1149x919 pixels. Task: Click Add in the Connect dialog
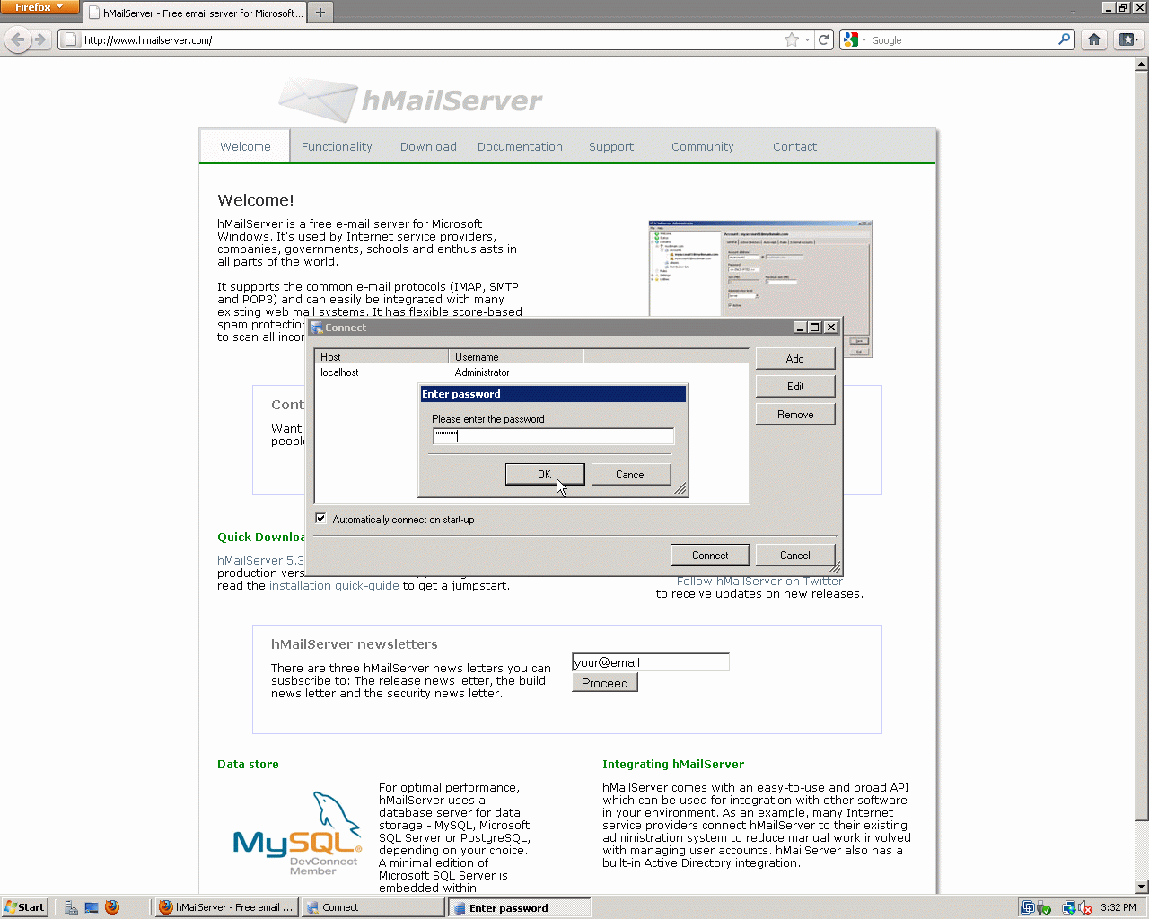click(795, 358)
